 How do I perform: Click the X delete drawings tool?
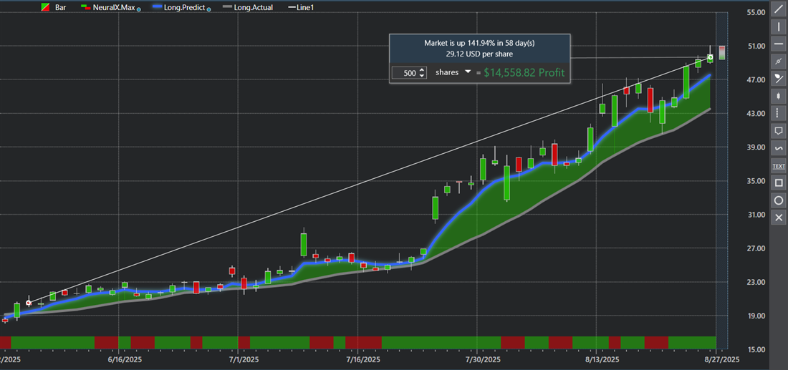(x=778, y=218)
